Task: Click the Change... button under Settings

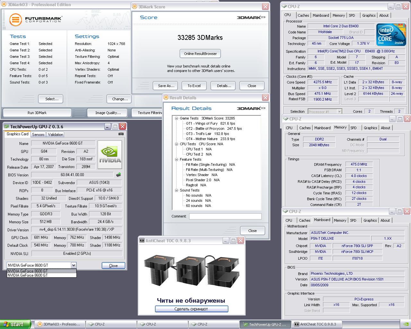Action: tap(120, 99)
